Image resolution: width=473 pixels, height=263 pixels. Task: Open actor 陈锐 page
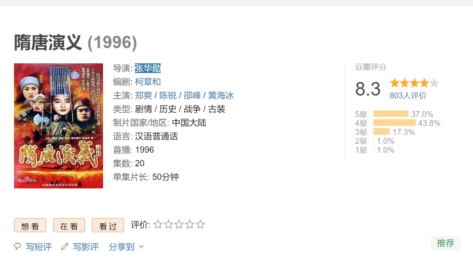(168, 96)
